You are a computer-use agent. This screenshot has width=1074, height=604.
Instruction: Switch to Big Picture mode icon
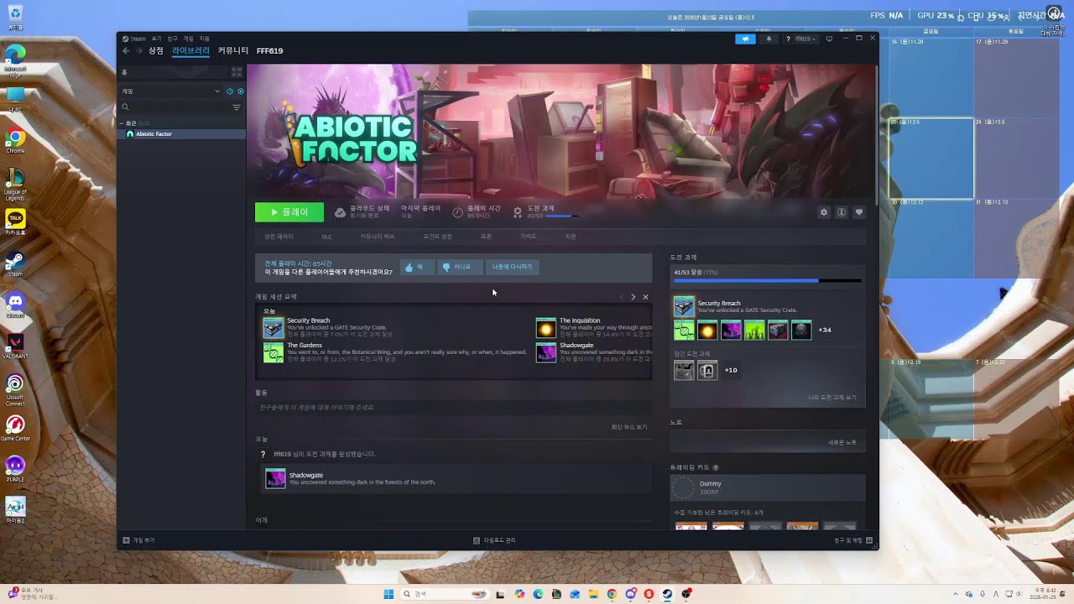point(829,39)
